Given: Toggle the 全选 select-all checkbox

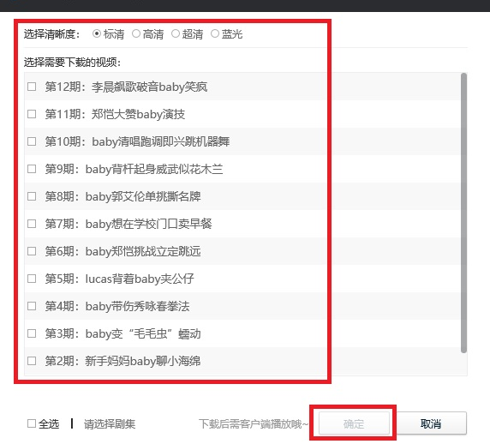Looking at the screenshot, I should (x=32, y=423).
